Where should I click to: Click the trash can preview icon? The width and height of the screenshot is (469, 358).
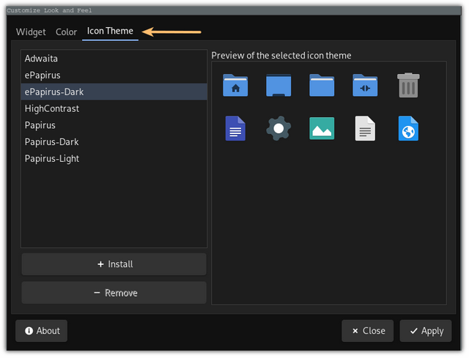click(407, 85)
